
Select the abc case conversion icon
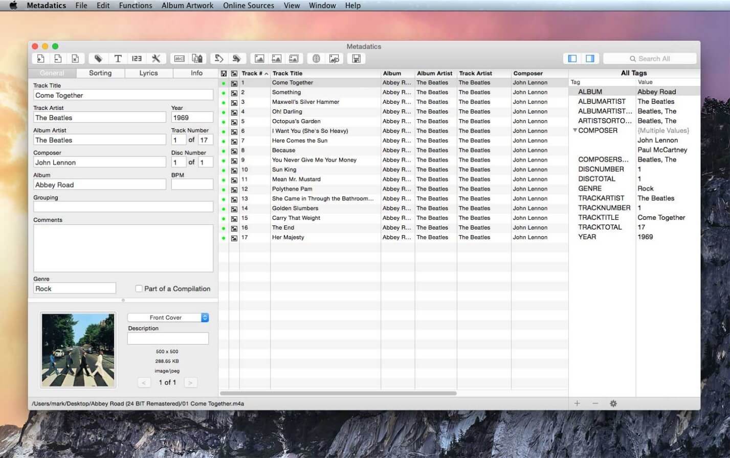coord(180,58)
